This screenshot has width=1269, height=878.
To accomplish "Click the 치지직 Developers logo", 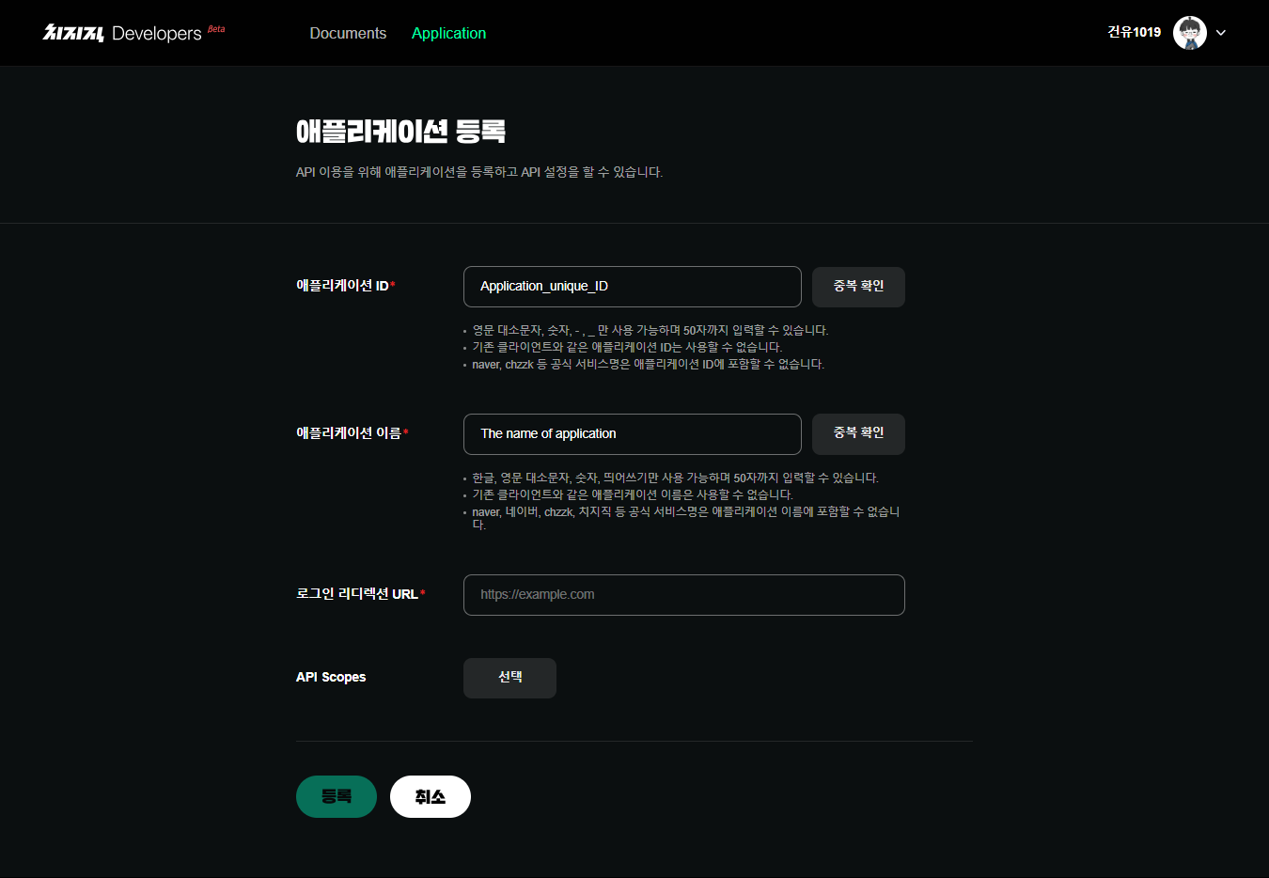I will coord(122,33).
